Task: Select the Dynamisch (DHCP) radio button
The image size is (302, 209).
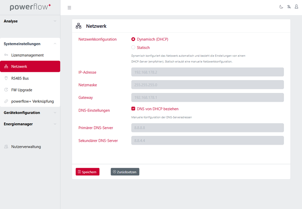Action: (x=133, y=39)
